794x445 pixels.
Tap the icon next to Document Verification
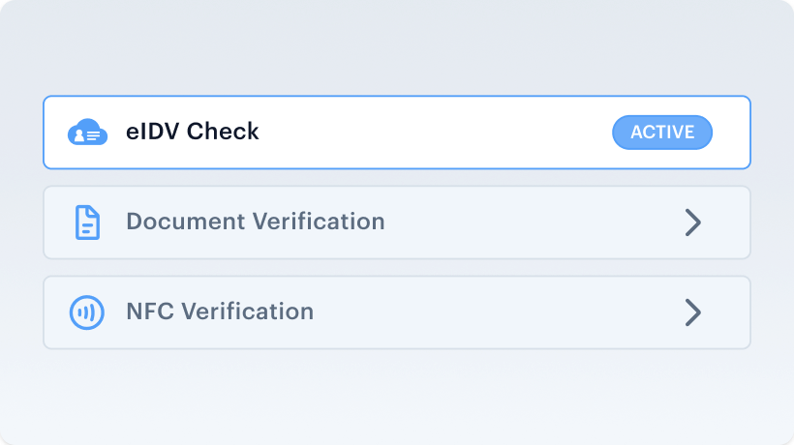pyautogui.click(x=87, y=222)
